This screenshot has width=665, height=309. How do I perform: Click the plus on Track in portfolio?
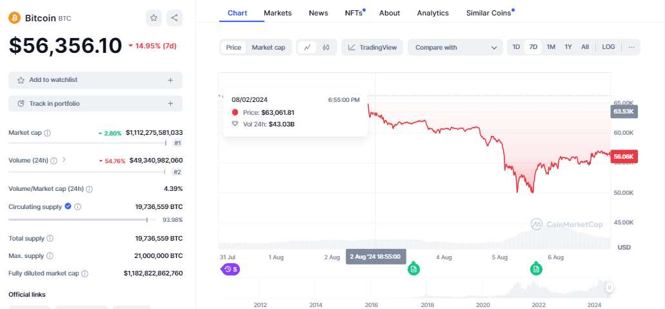tap(170, 104)
